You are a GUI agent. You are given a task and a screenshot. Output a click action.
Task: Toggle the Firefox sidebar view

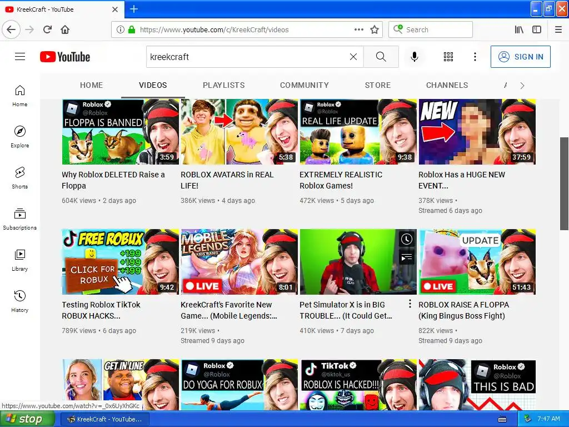pyautogui.click(x=537, y=29)
